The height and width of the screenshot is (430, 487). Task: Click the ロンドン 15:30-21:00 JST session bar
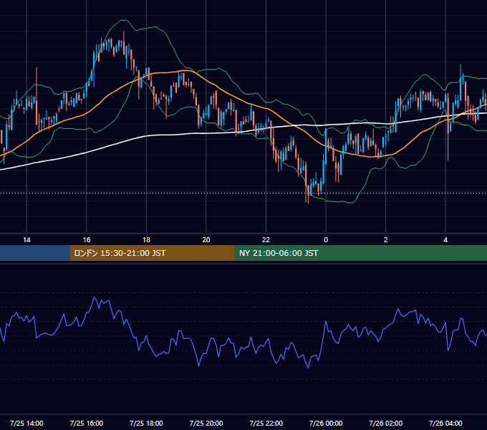(152, 253)
